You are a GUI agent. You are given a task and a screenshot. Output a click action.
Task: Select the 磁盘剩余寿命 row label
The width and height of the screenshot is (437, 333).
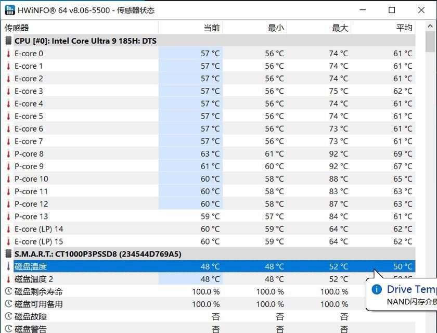tap(38, 292)
